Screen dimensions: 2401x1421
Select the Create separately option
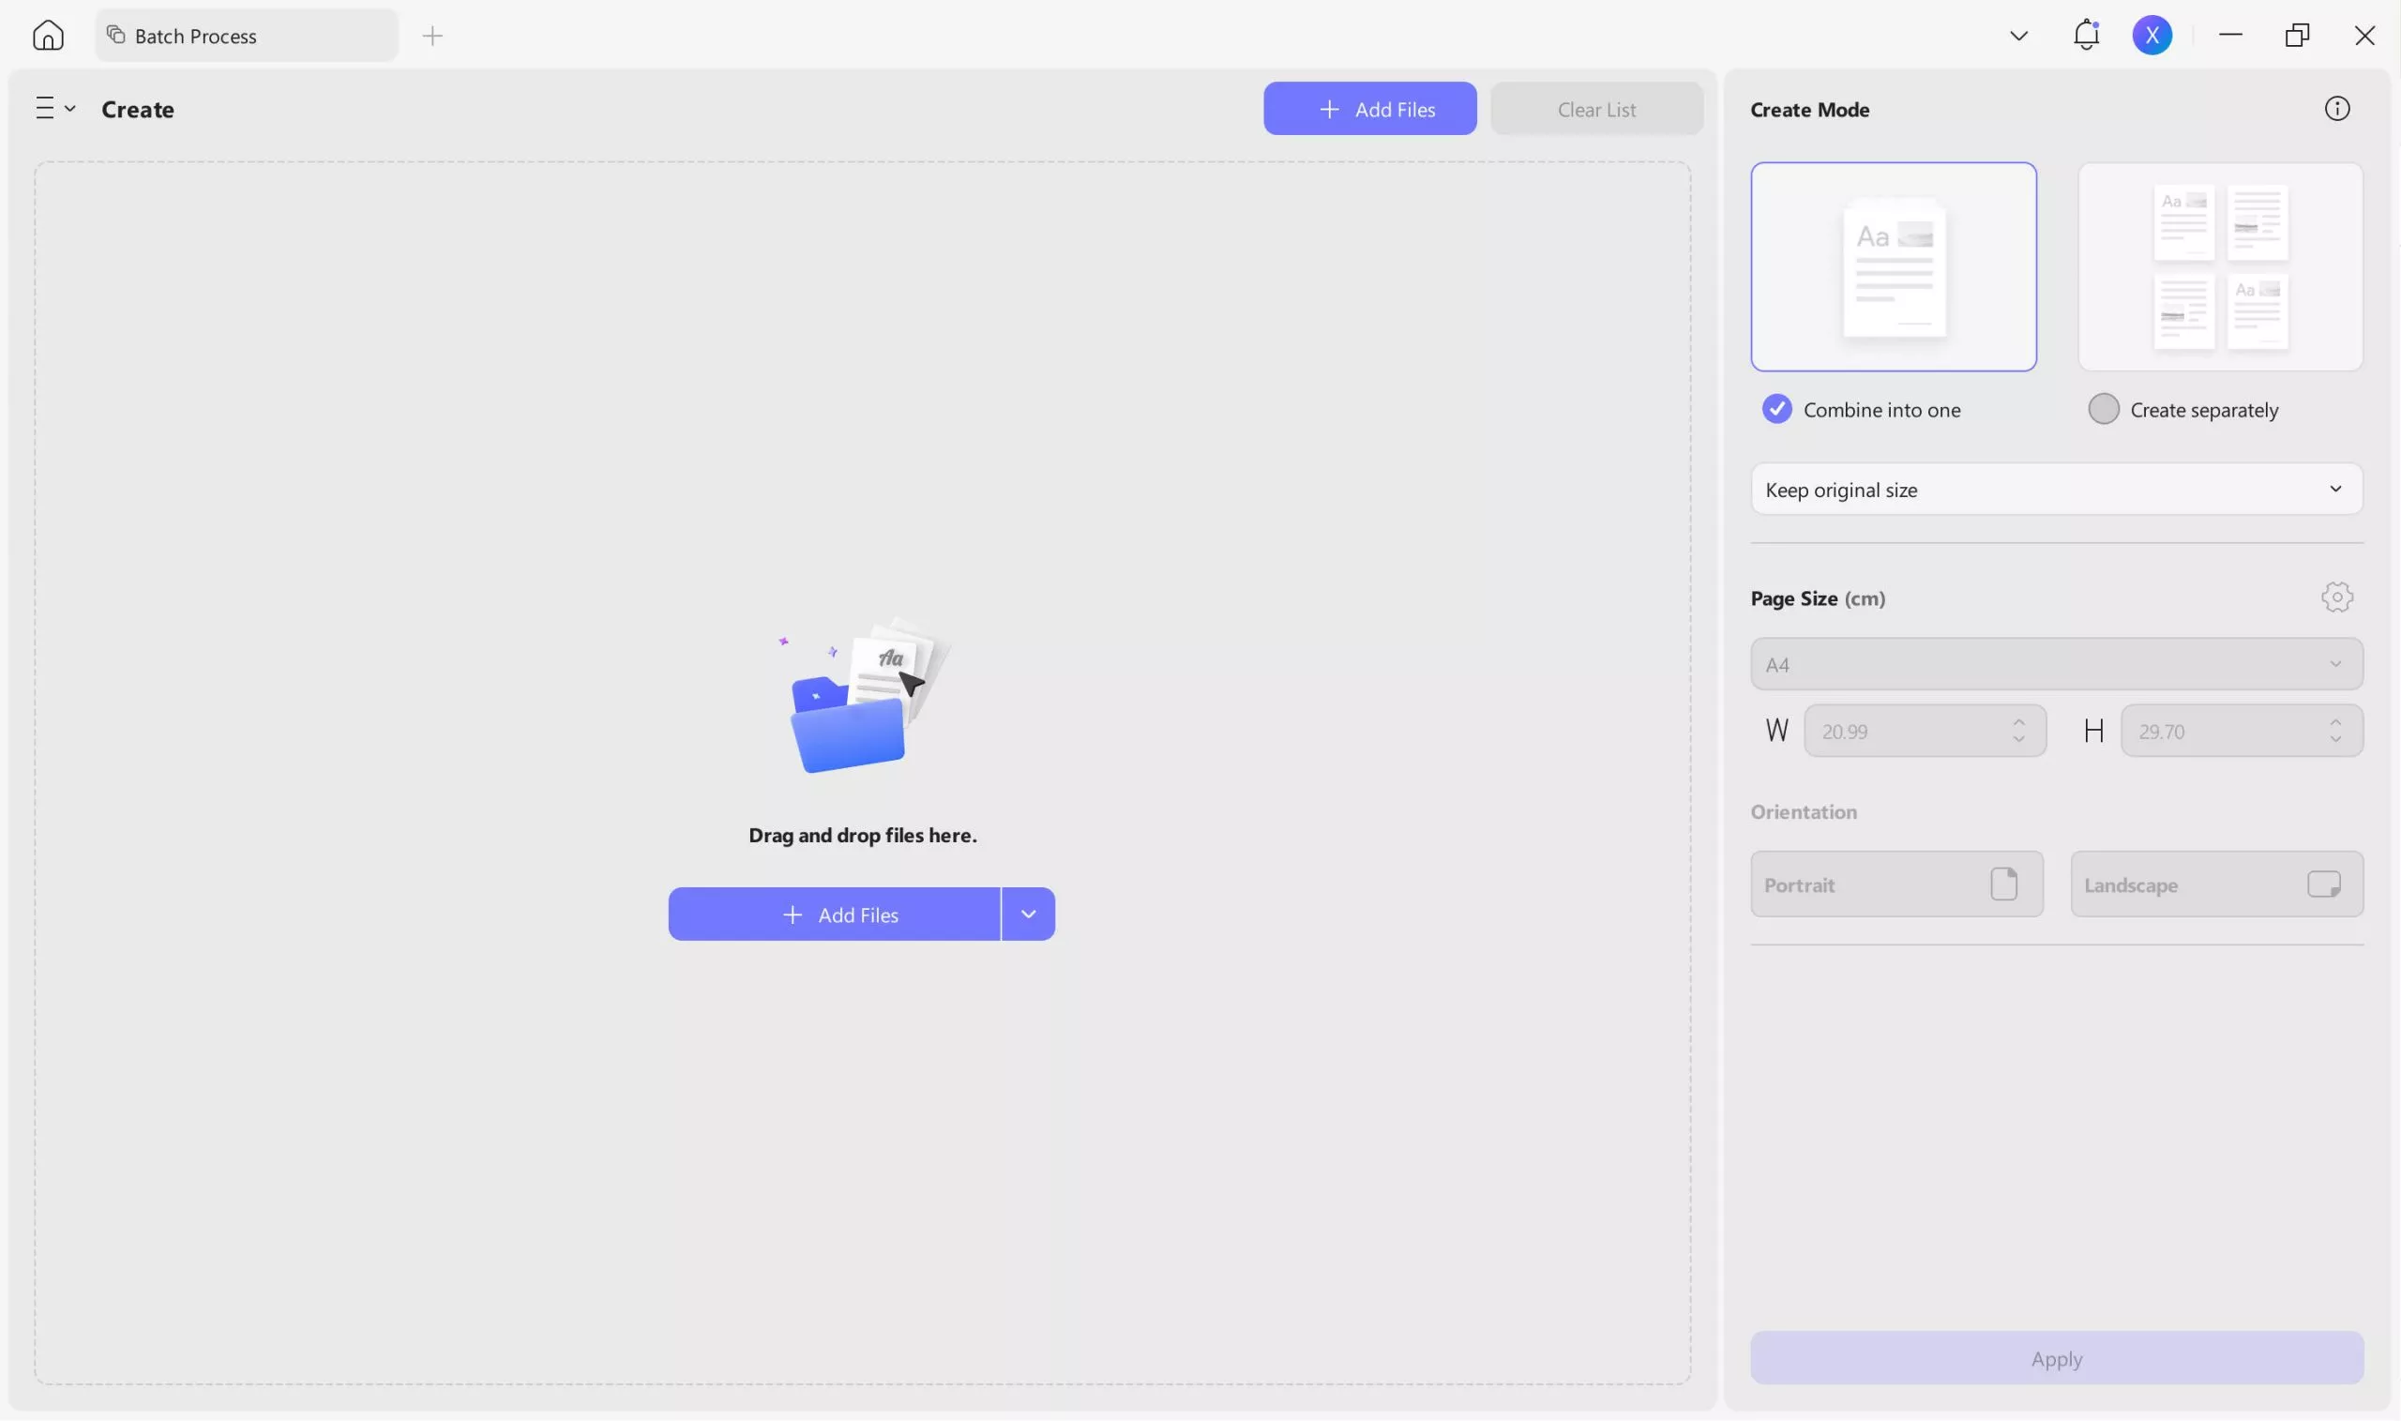click(2103, 408)
